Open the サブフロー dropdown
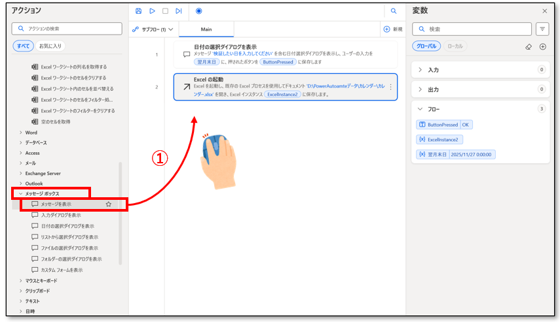 point(153,29)
